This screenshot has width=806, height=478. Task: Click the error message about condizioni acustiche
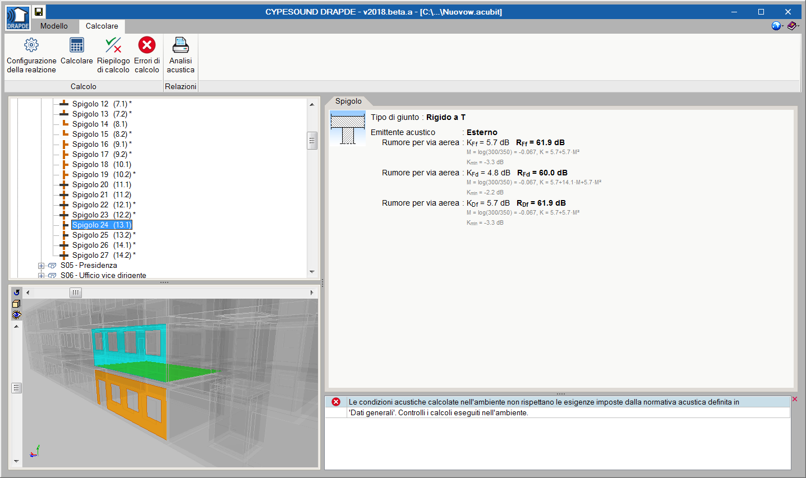544,402
